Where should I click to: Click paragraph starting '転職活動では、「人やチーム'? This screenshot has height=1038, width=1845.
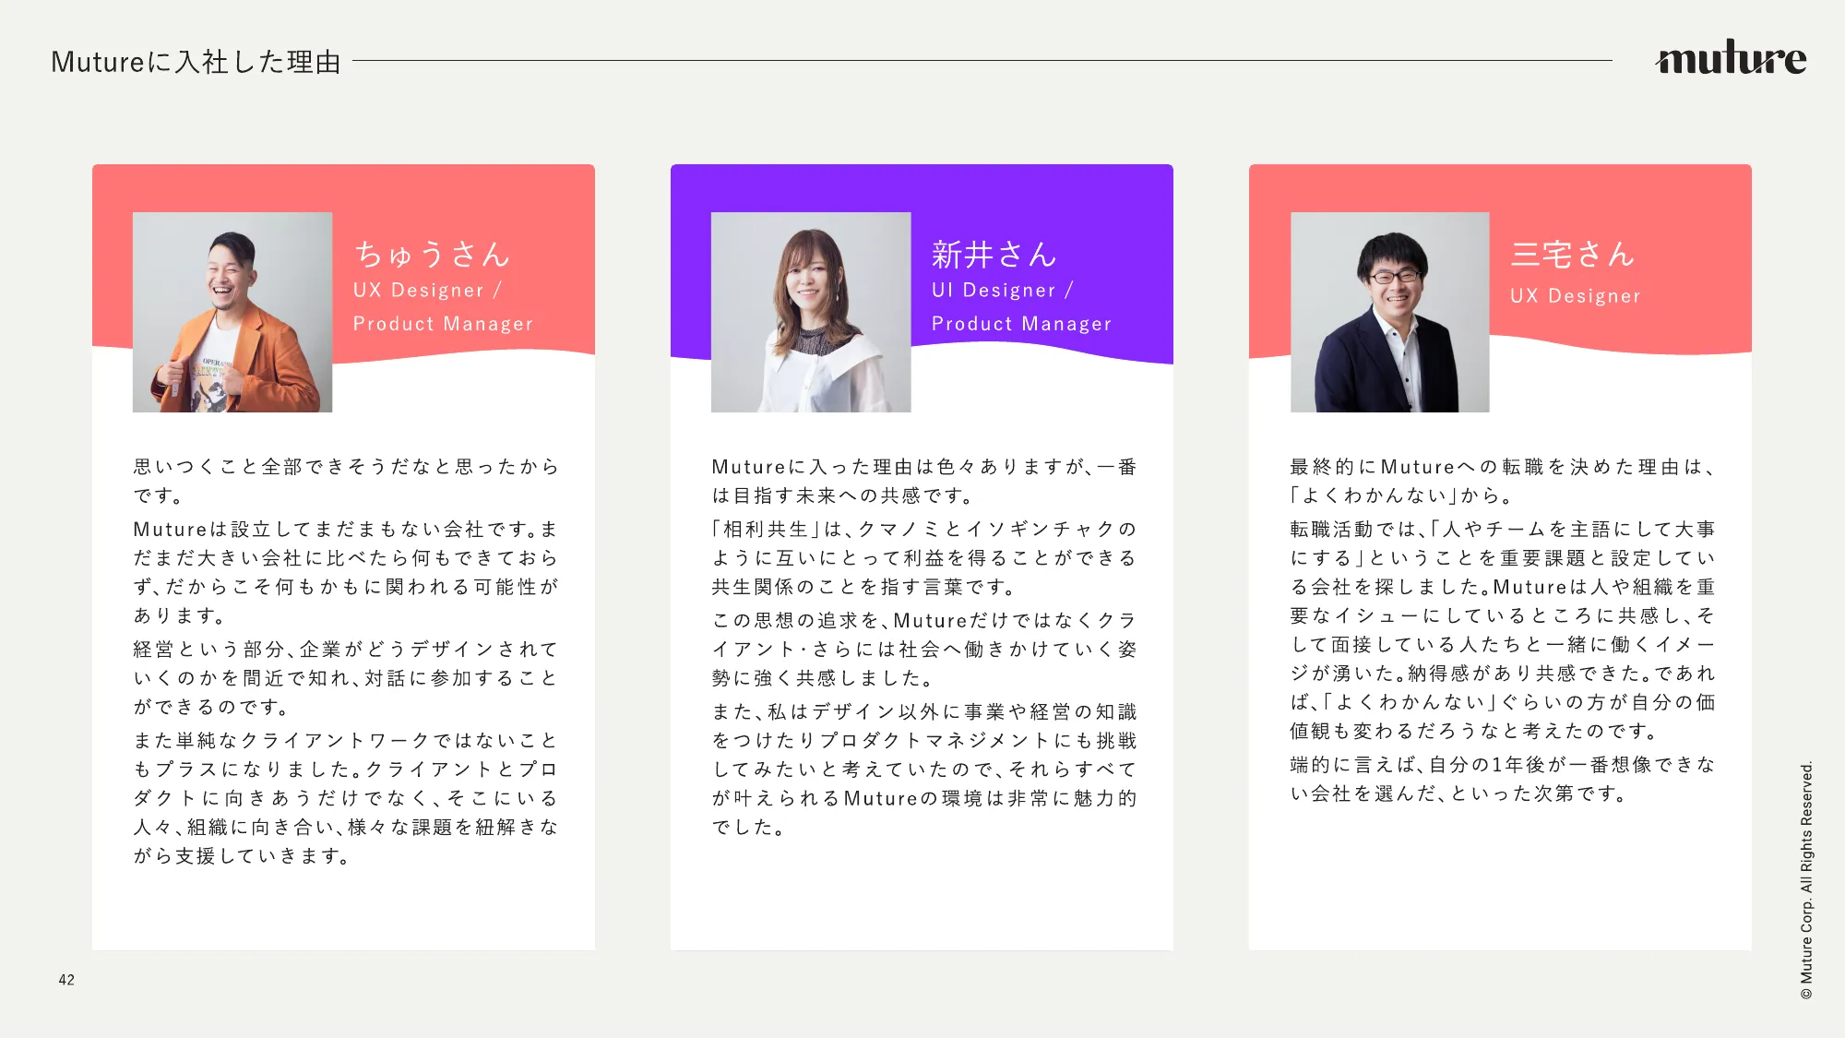point(1503,629)
